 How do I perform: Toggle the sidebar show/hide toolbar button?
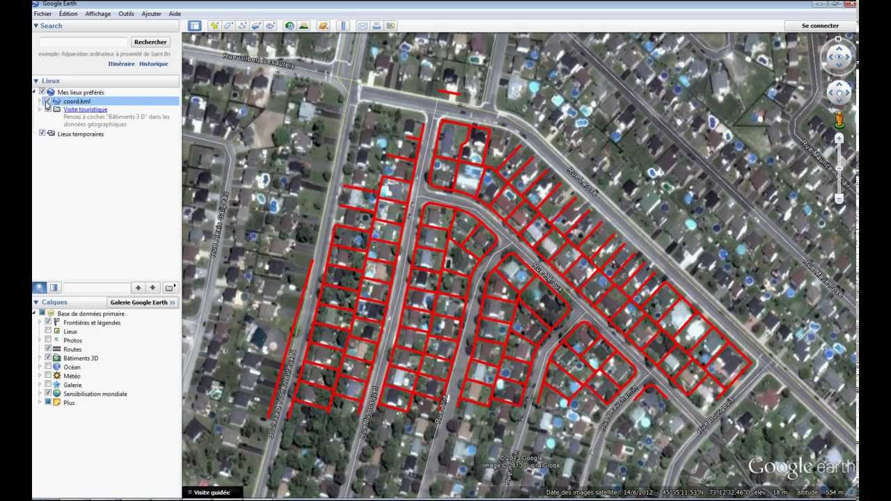tap(194, 26)
